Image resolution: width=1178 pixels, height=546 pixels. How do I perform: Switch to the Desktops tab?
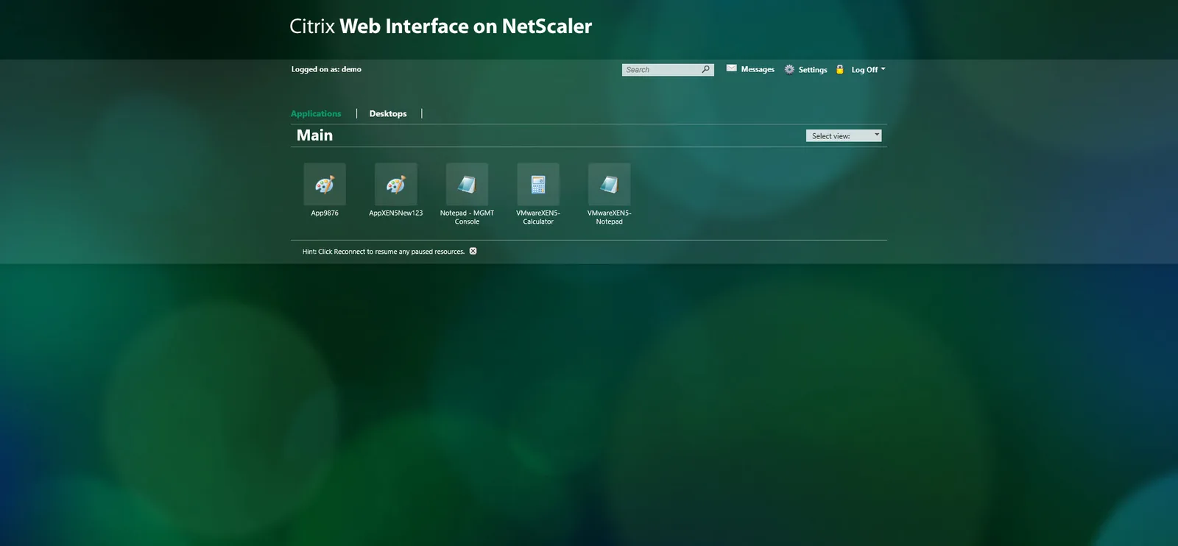pyautogui.click(x=388, y=113)
